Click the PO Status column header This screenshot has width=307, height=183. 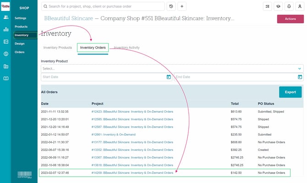pyautogui.click(x=266, y=103)
